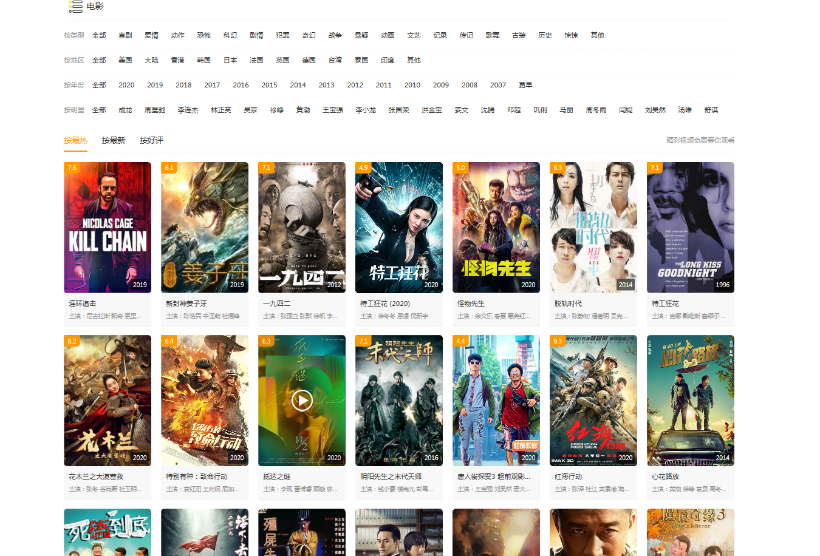This screenshot has width=820, height=556.
Task: Click the 9.3 rating badge on 红海行动
Action: click(558, 341)
